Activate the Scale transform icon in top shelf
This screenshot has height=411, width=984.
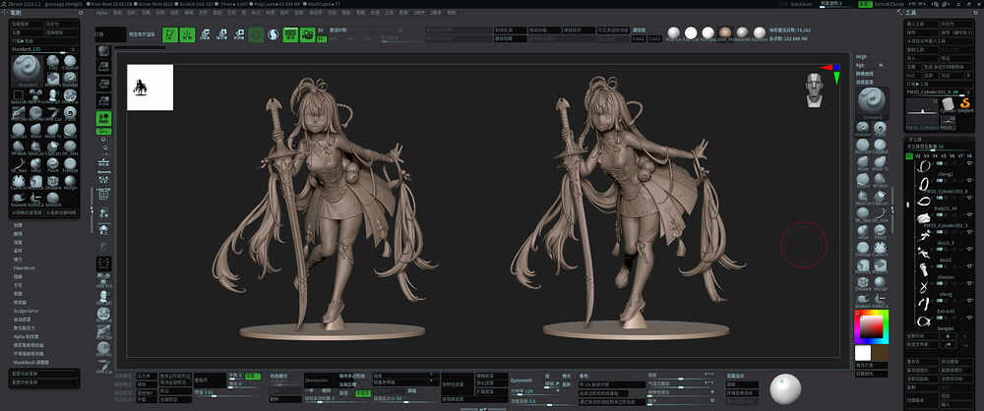pyautogui.click(x=221, y=34)
